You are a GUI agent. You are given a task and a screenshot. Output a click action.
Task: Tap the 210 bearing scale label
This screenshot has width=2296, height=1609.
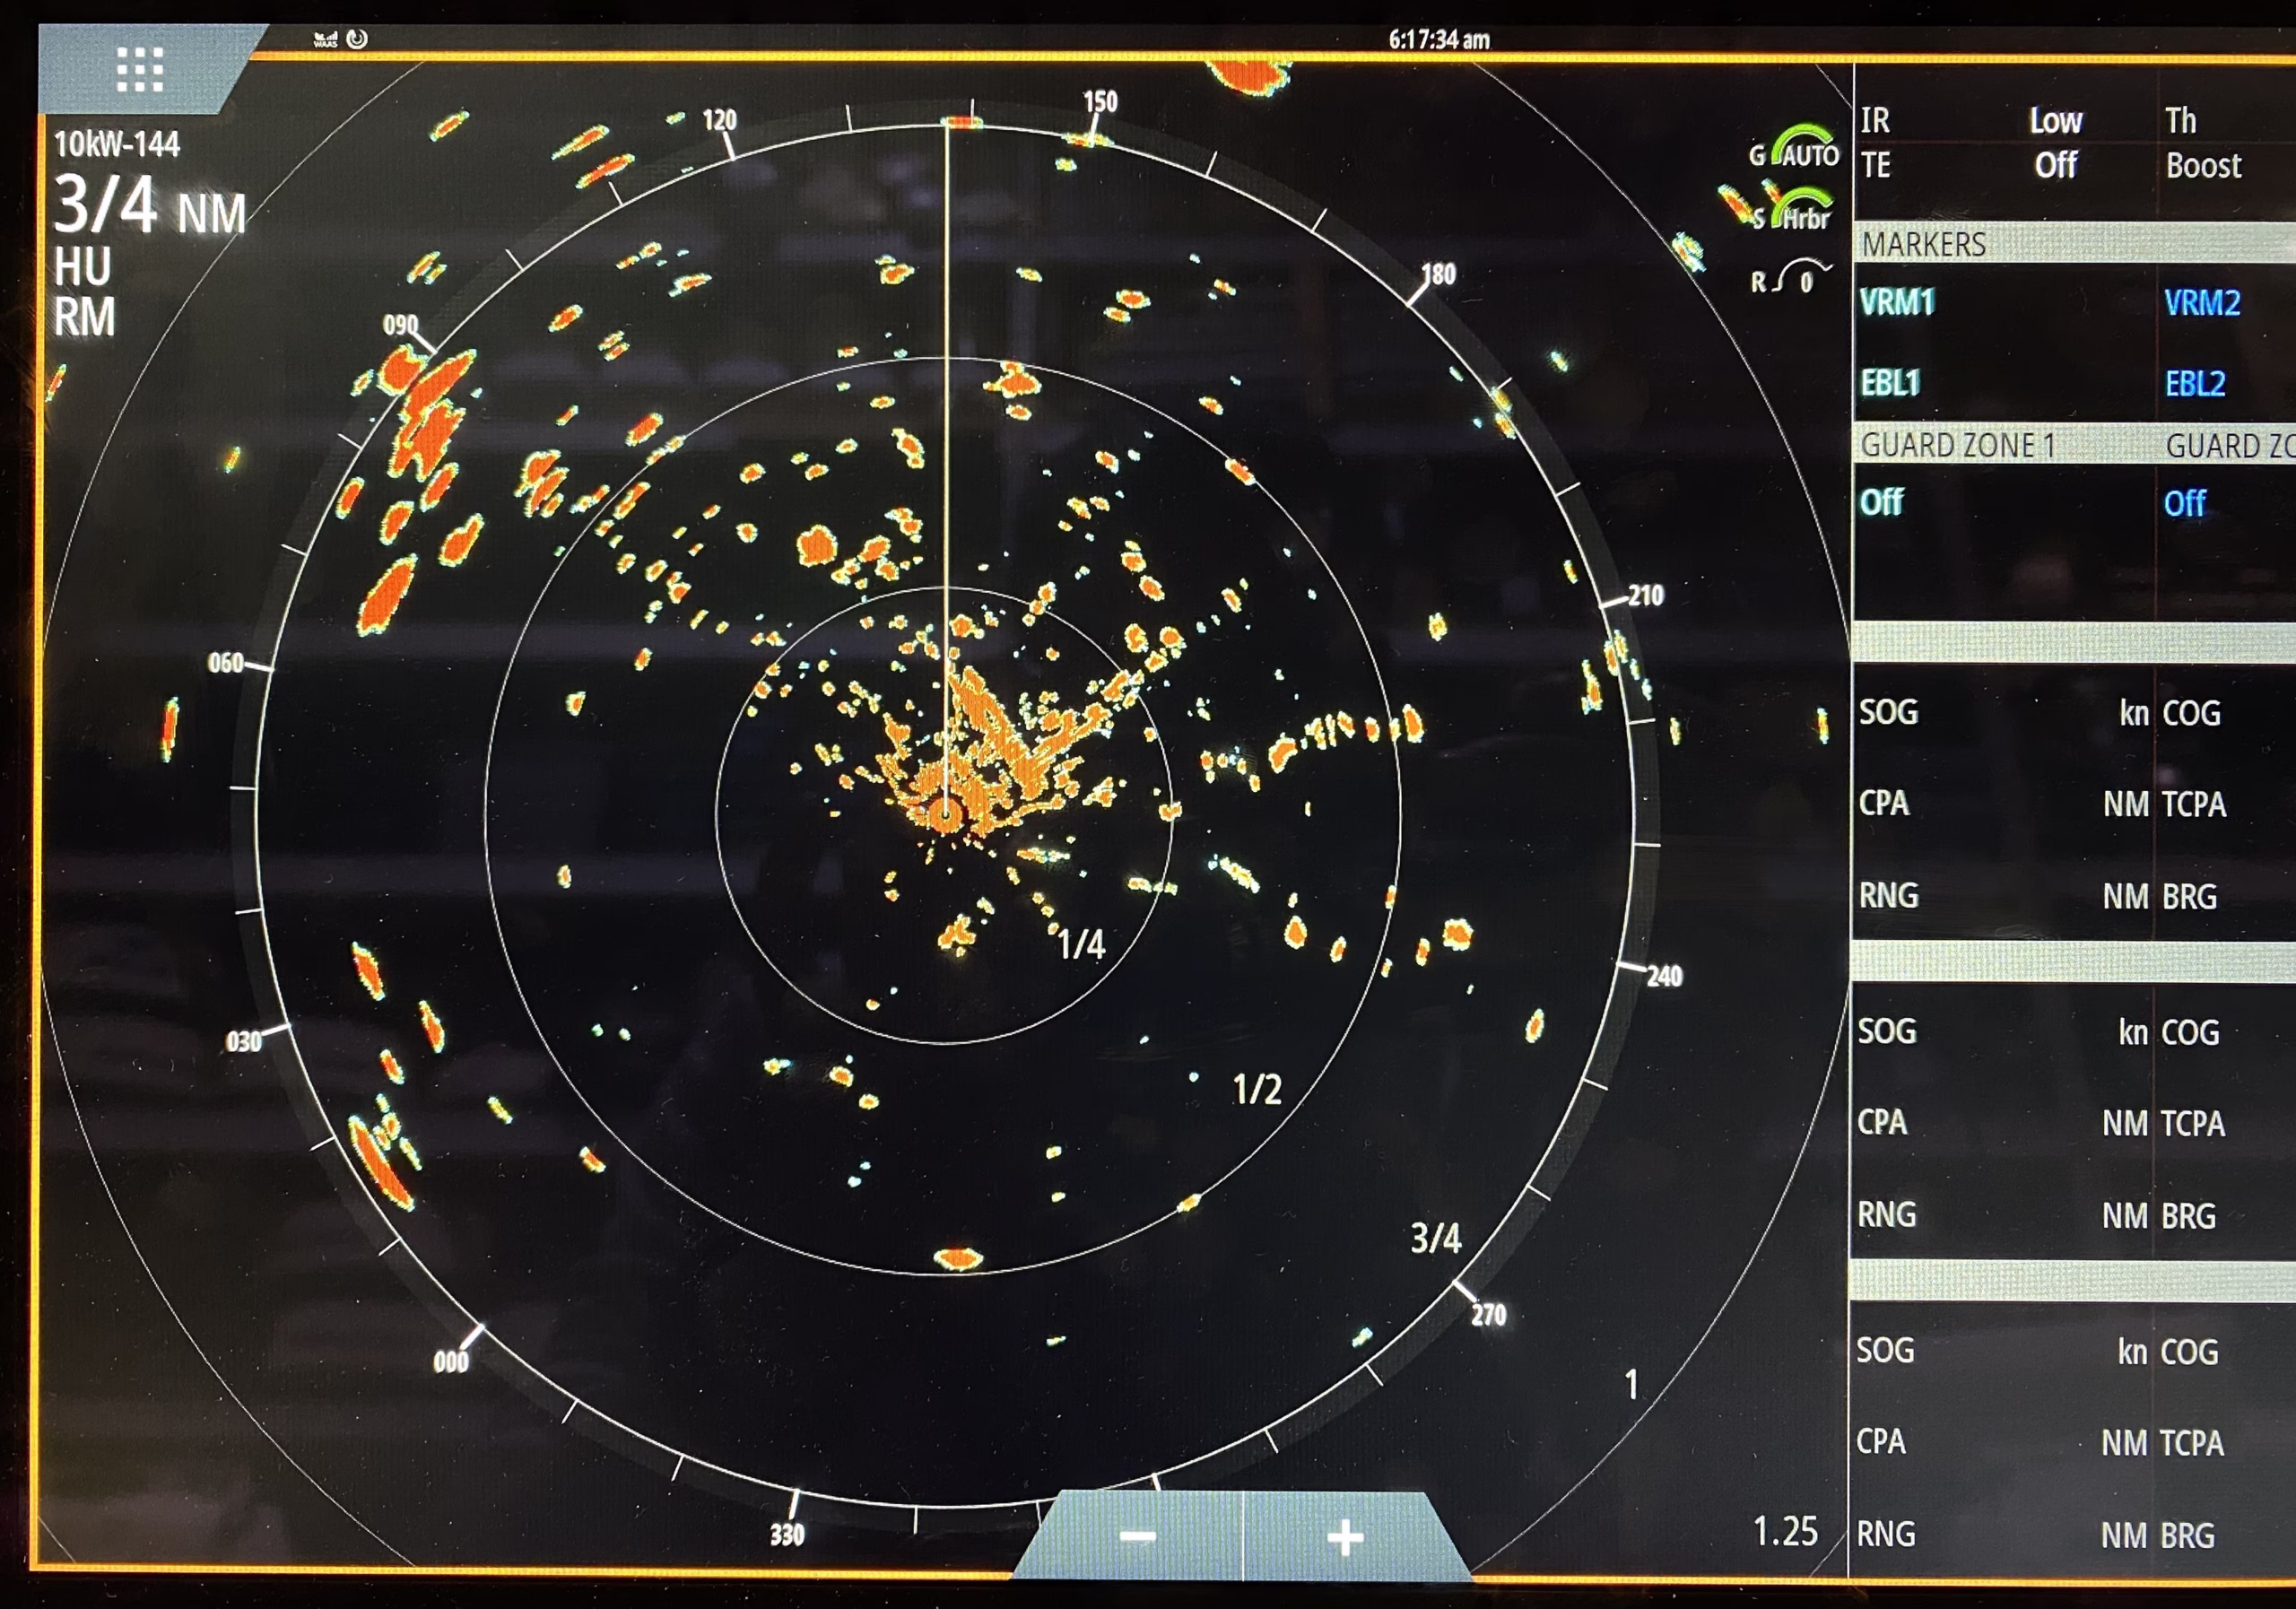(1645, 596)
